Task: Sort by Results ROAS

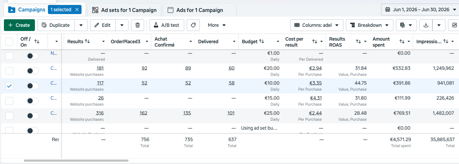Action: (x=358, y=42)
